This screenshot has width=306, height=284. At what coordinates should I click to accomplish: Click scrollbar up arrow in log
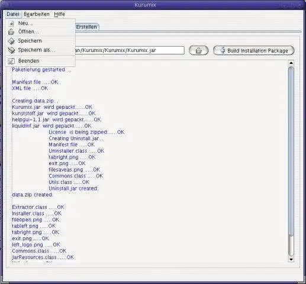tap(291, 63)
